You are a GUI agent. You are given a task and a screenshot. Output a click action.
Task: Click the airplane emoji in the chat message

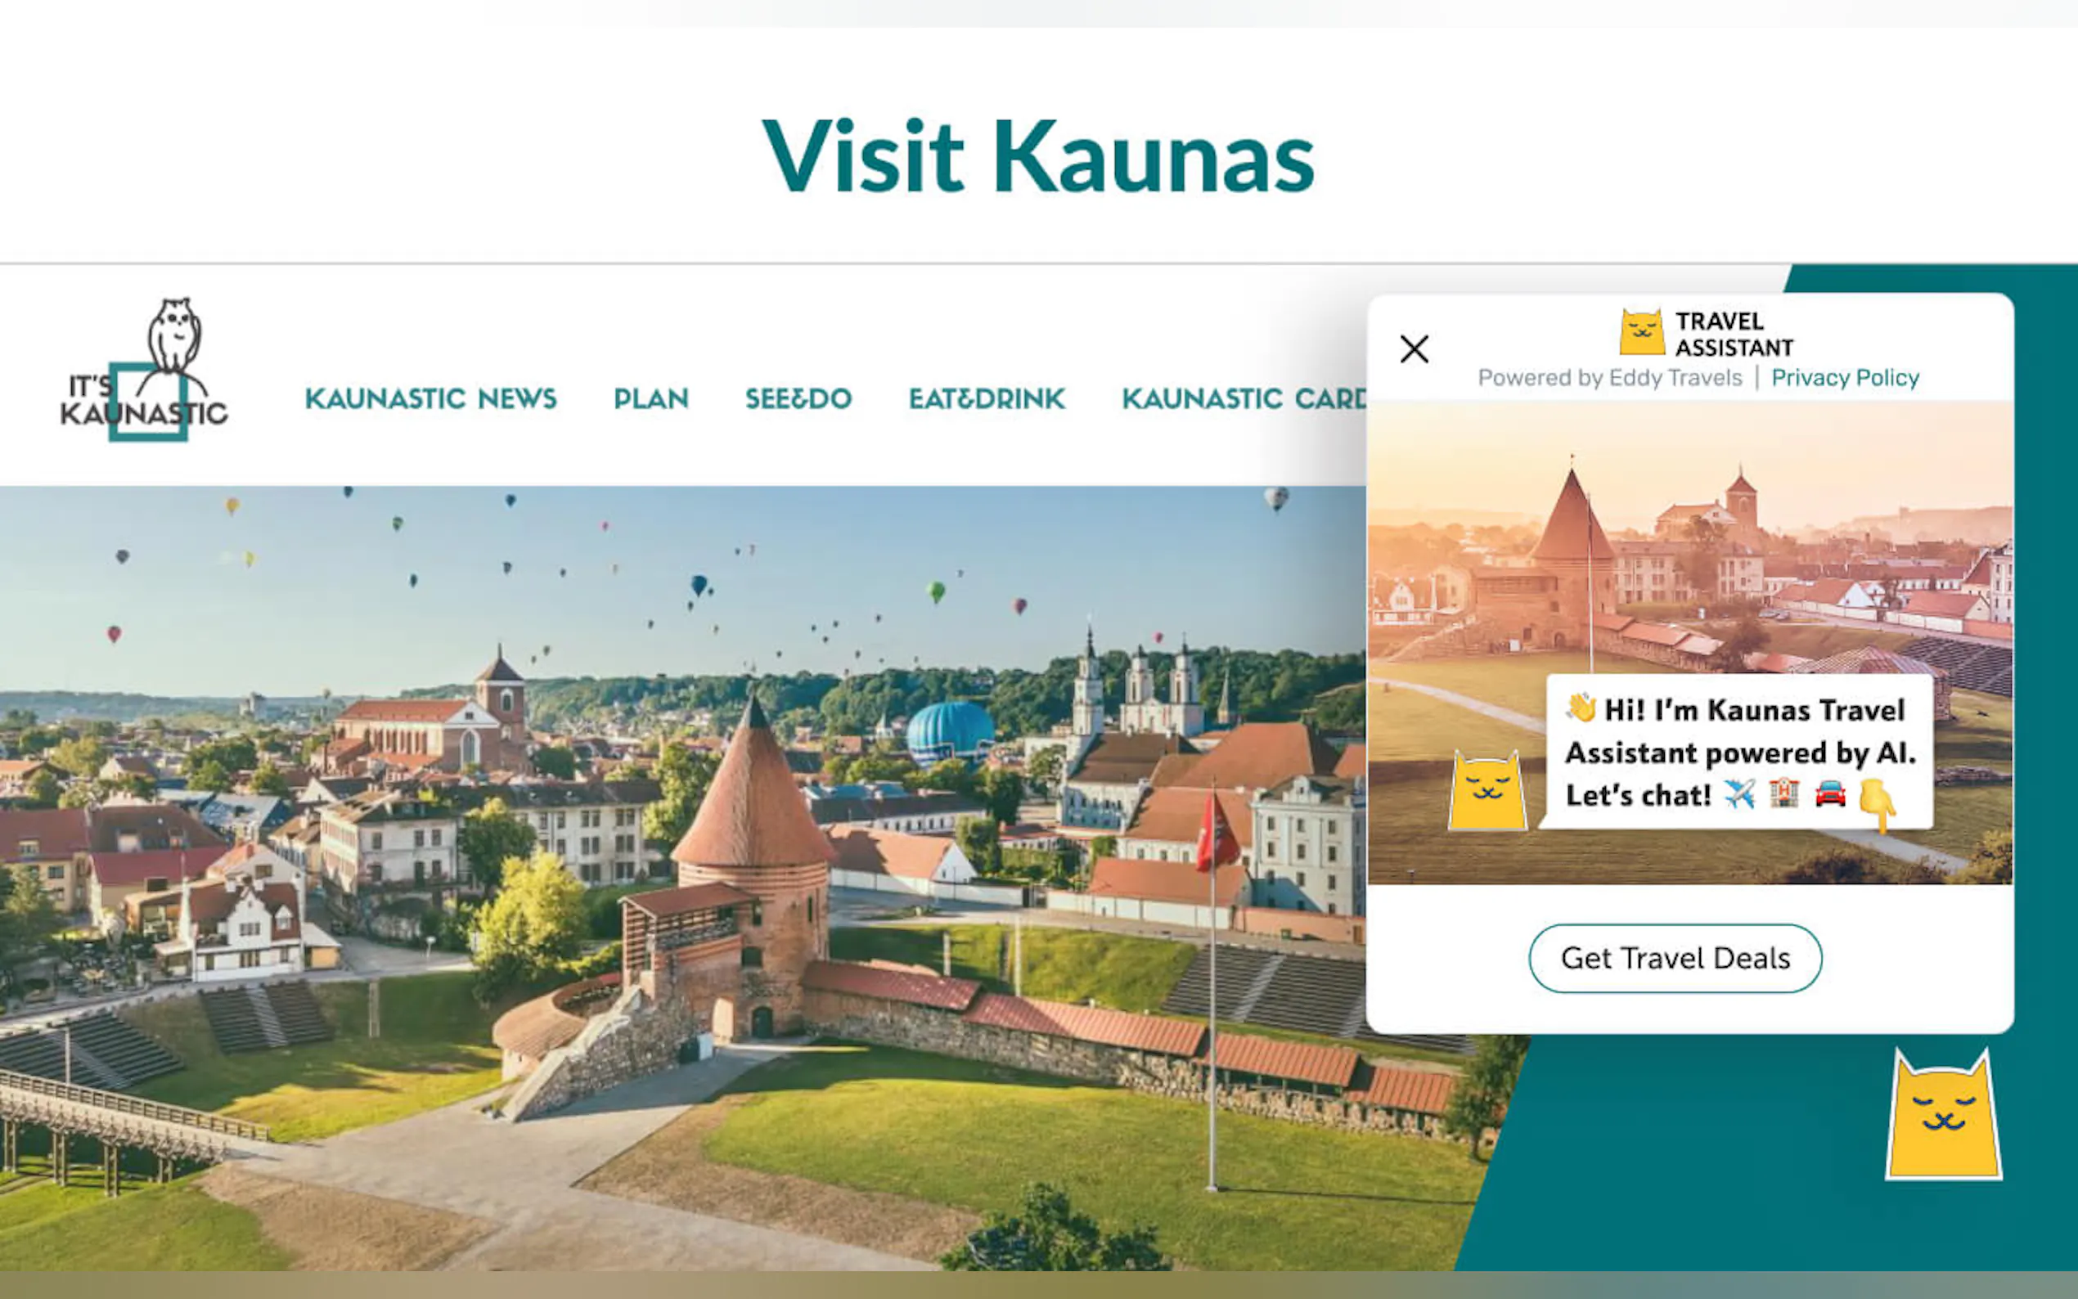click(x=1739, y=794)
